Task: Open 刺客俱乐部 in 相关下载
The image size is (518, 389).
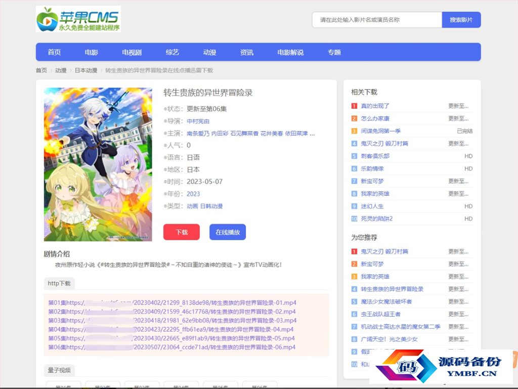Action: pyautogui.click(x=375, y=156)
